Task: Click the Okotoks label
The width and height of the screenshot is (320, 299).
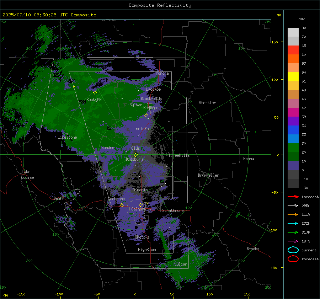Action: click(x=142, y=237)
